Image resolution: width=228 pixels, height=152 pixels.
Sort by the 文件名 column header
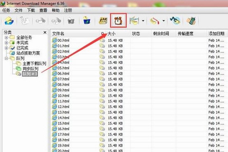[x=58, y=34]
